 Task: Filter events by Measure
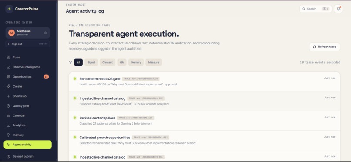tap(154, 62)
